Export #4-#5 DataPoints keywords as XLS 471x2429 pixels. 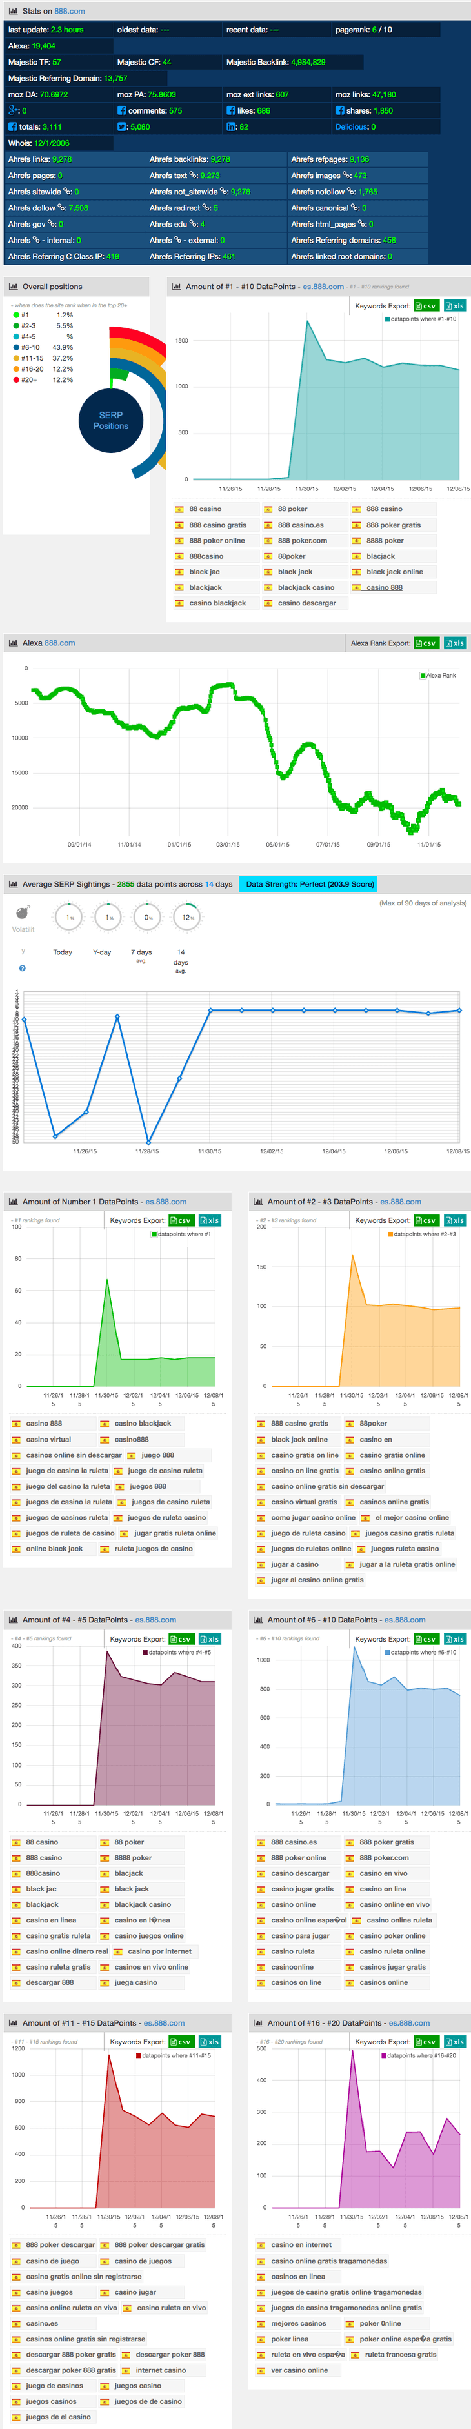point(210,1639)
